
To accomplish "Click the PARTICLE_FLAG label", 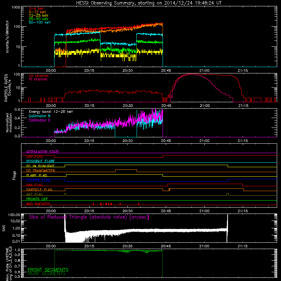I will (39, 189).
